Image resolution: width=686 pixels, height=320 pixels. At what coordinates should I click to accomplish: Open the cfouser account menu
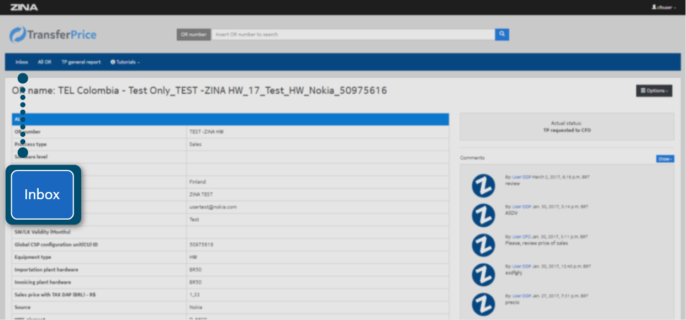coord(663,7)
